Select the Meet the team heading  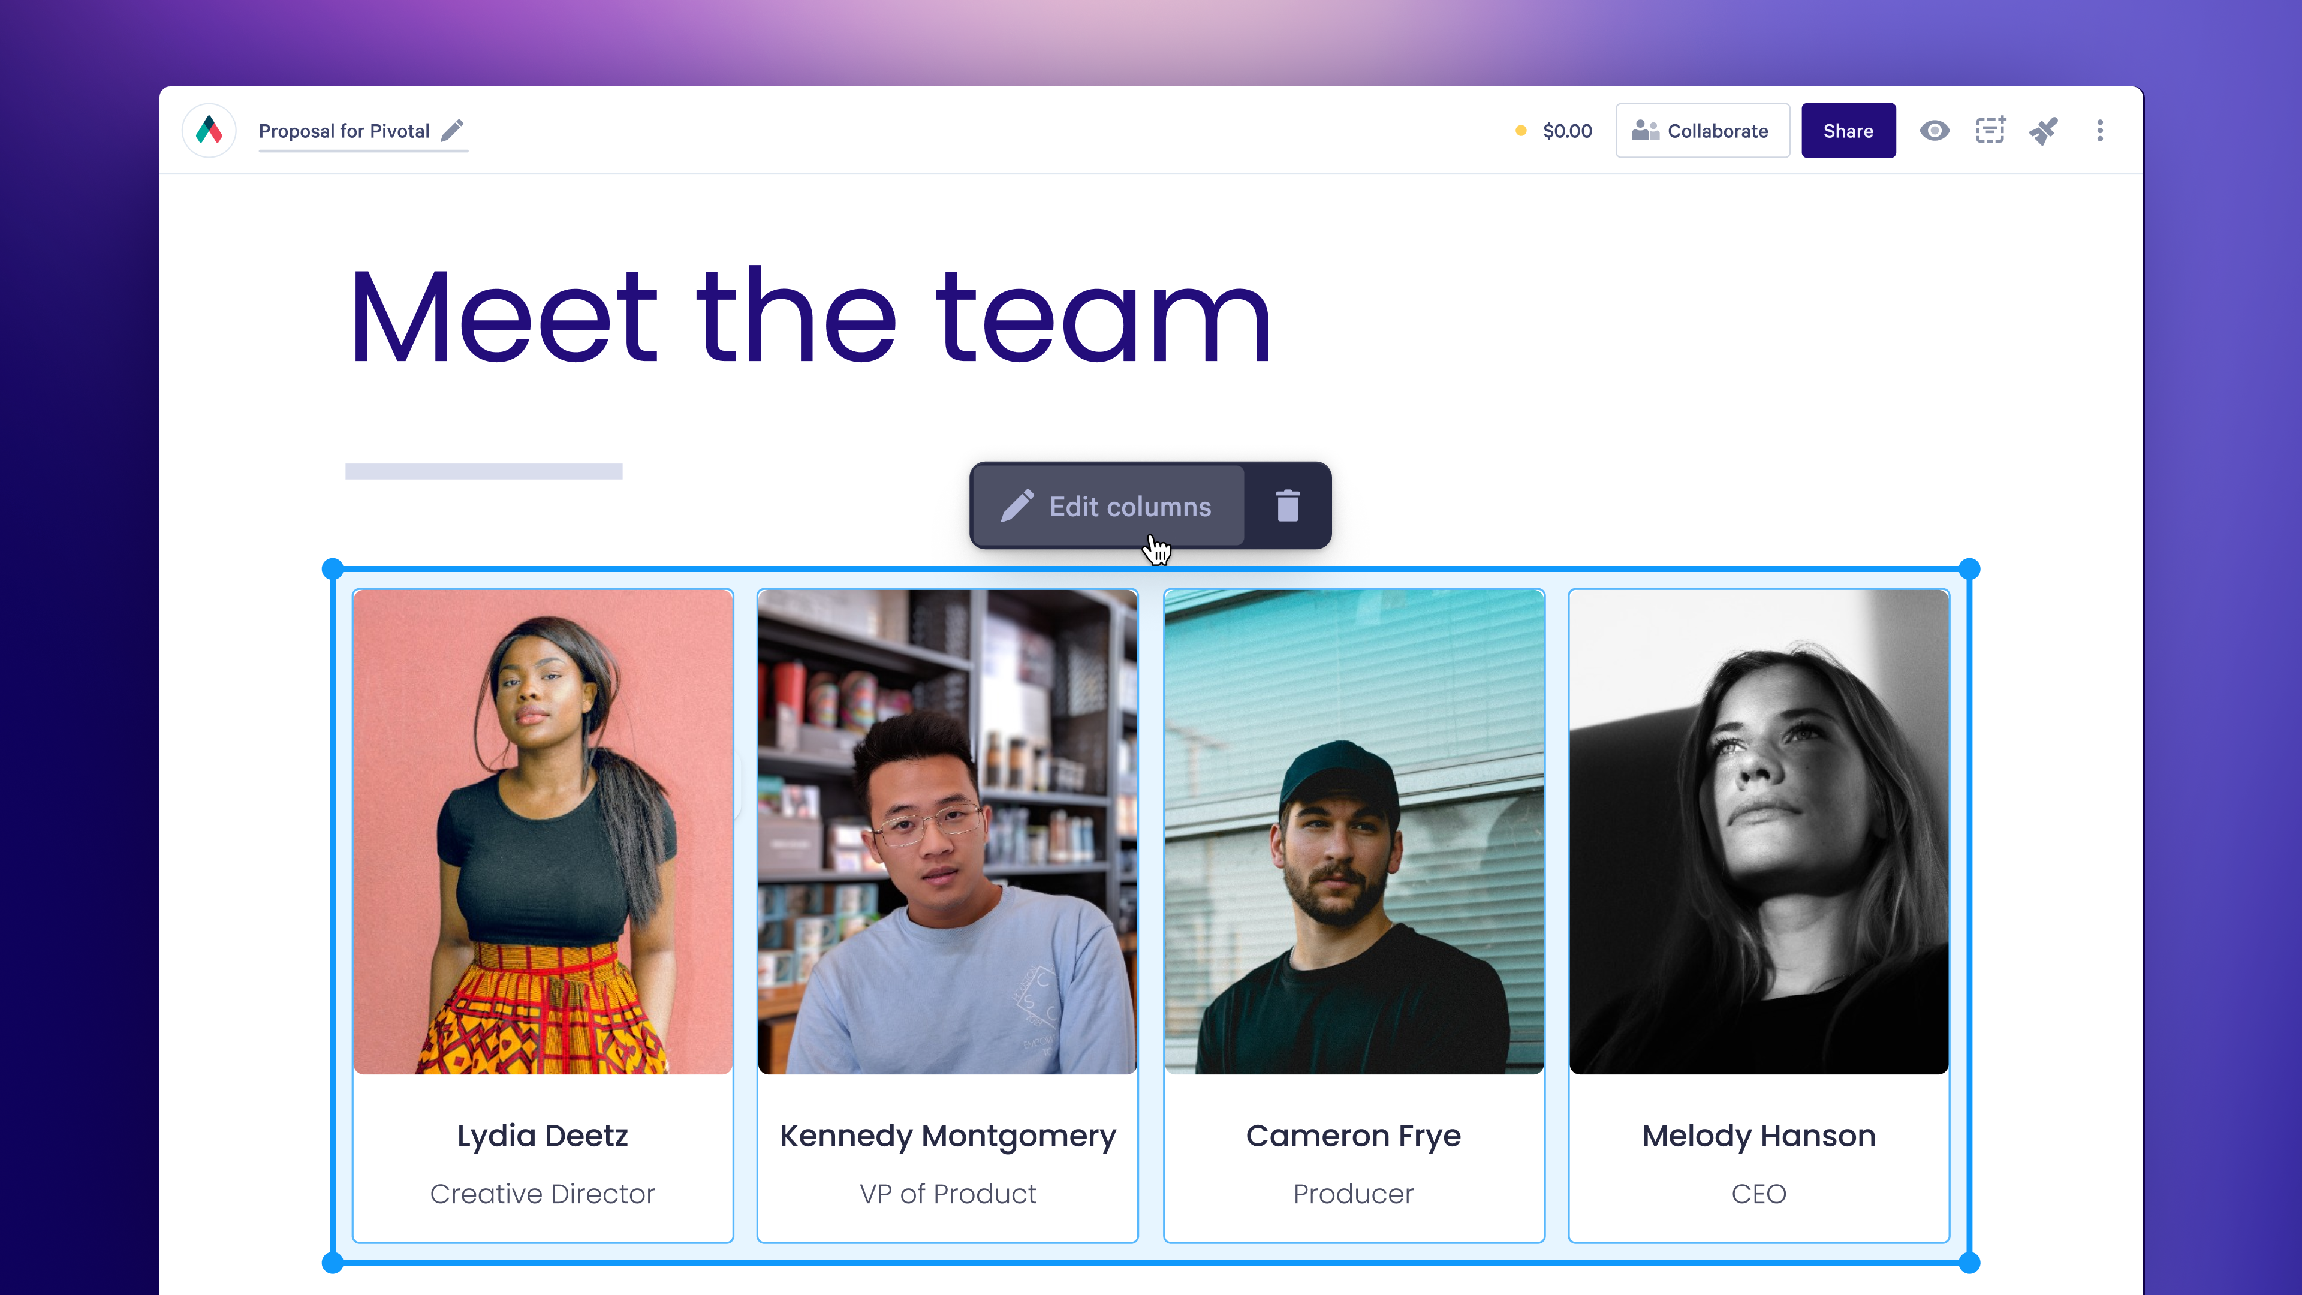click(x=810, y=317)
